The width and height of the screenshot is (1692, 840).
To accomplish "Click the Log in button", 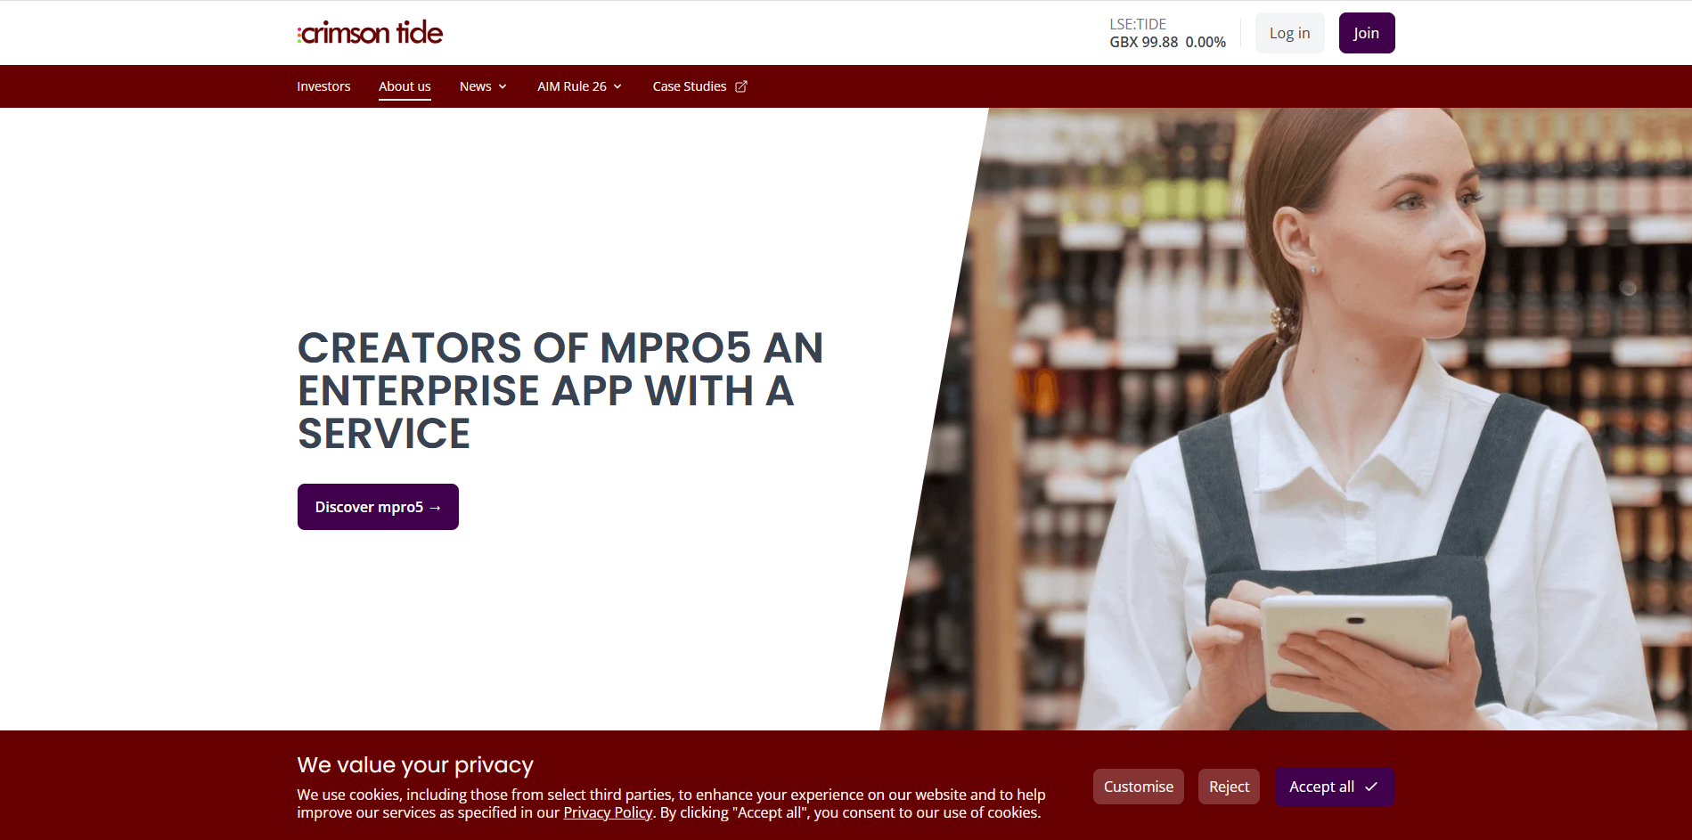I will [x=1289, y=33].
